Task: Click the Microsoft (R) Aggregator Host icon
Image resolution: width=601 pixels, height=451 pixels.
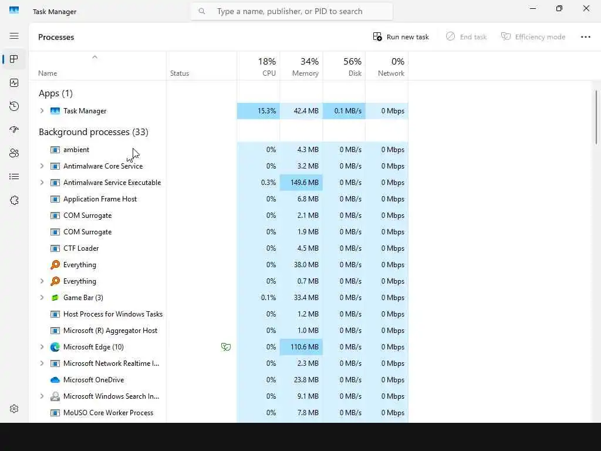Action: [x=55, y=331]
